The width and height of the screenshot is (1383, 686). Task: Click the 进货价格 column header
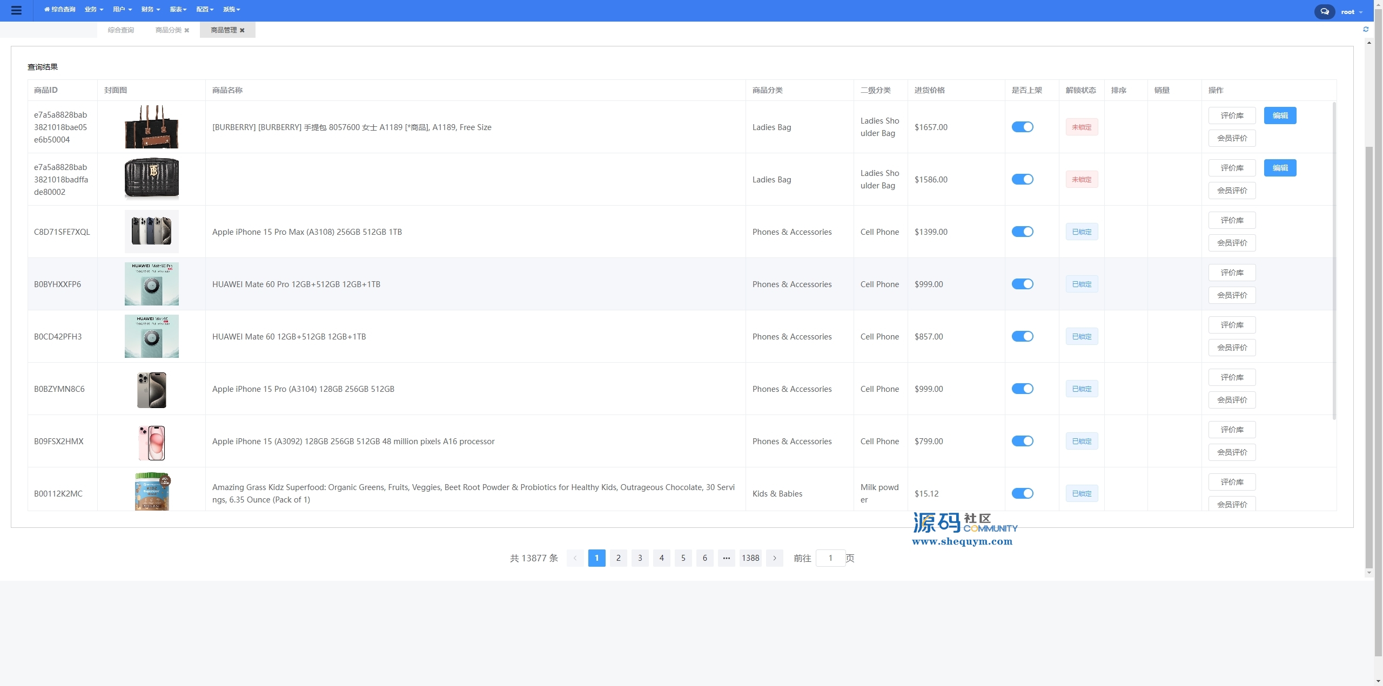coord(930,90)
